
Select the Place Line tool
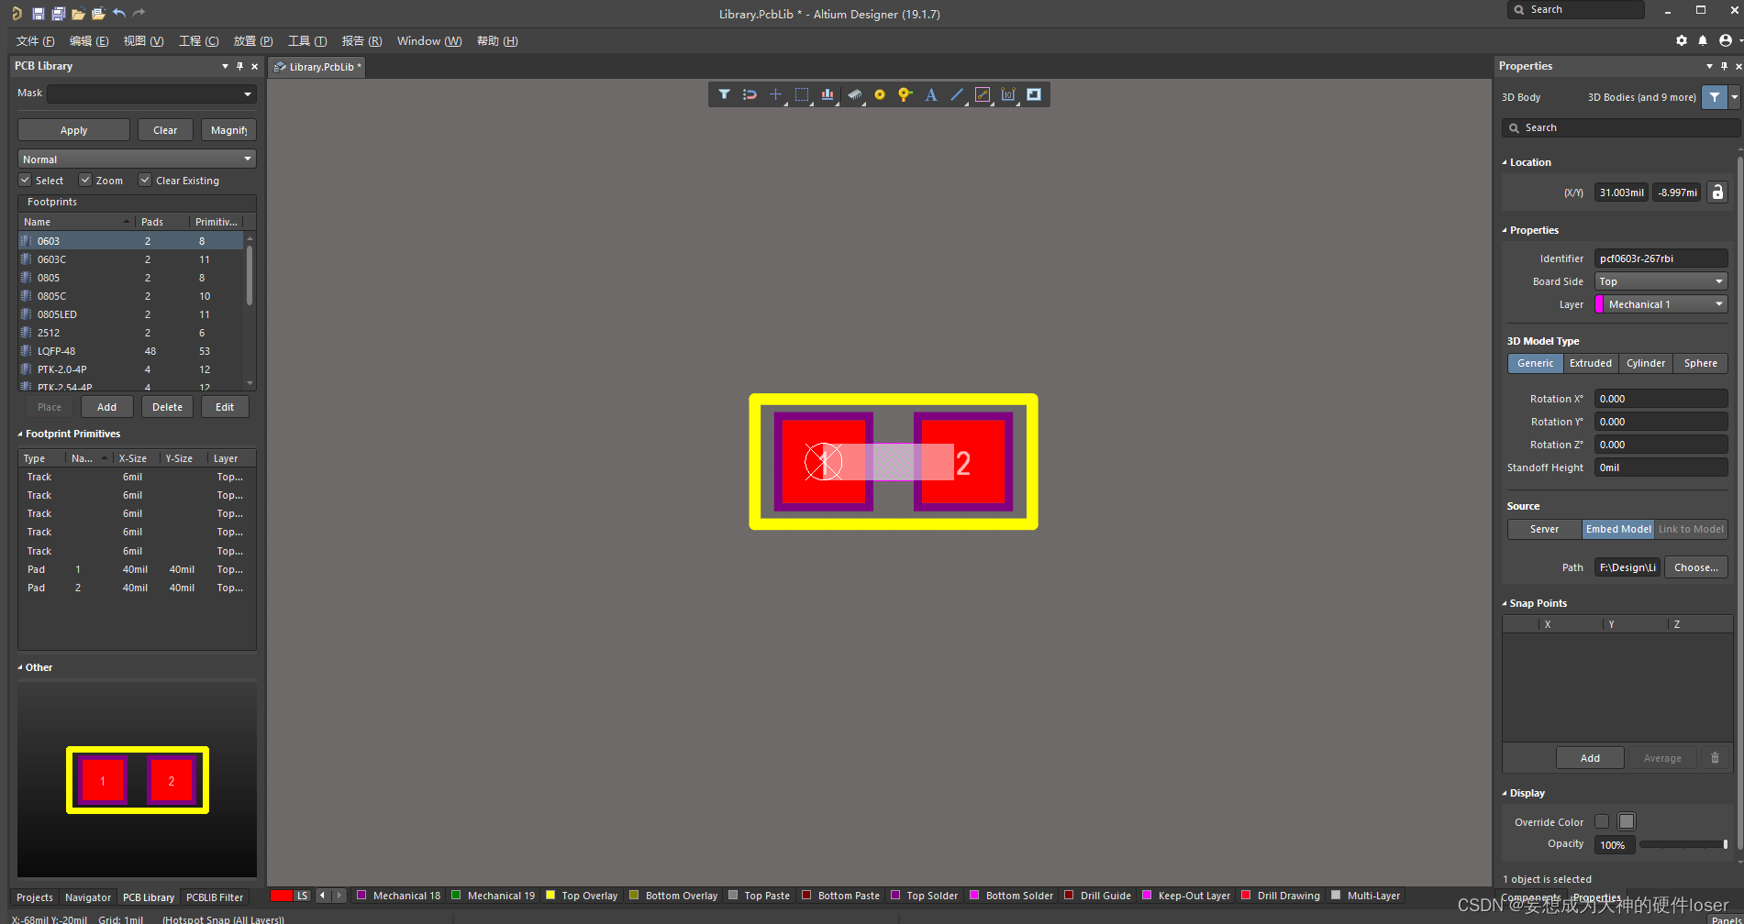coord(956,93)
